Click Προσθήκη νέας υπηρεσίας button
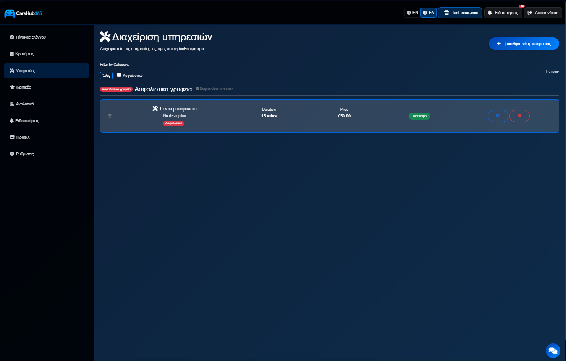Viewport: 566px width, 361px height. (524, 44)
